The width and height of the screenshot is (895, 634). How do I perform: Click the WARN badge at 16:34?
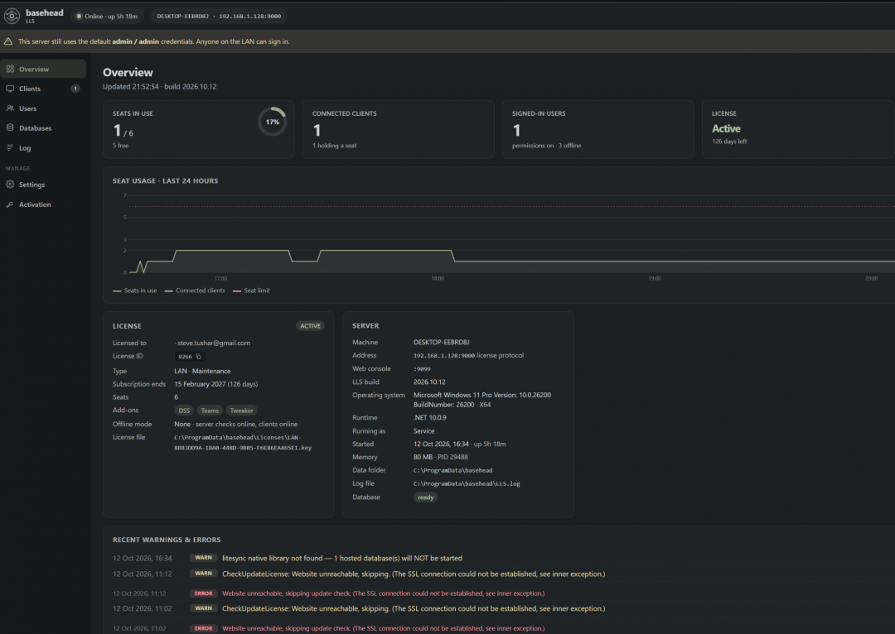coord(203,558)
